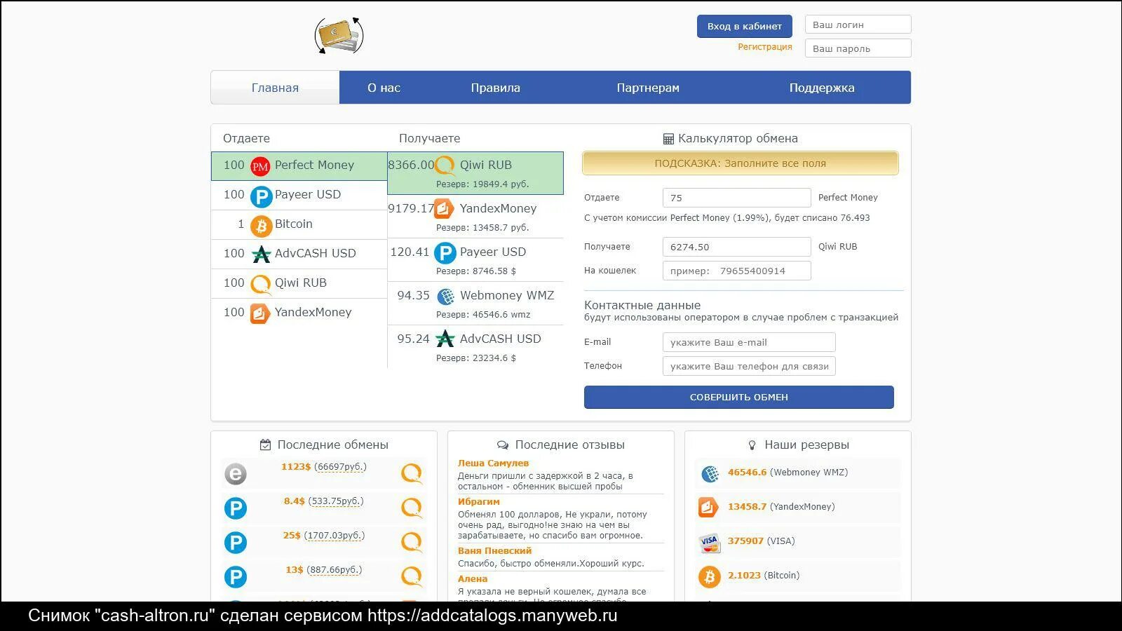Click the calendar icon beside Последние обмены

[265, 445]
